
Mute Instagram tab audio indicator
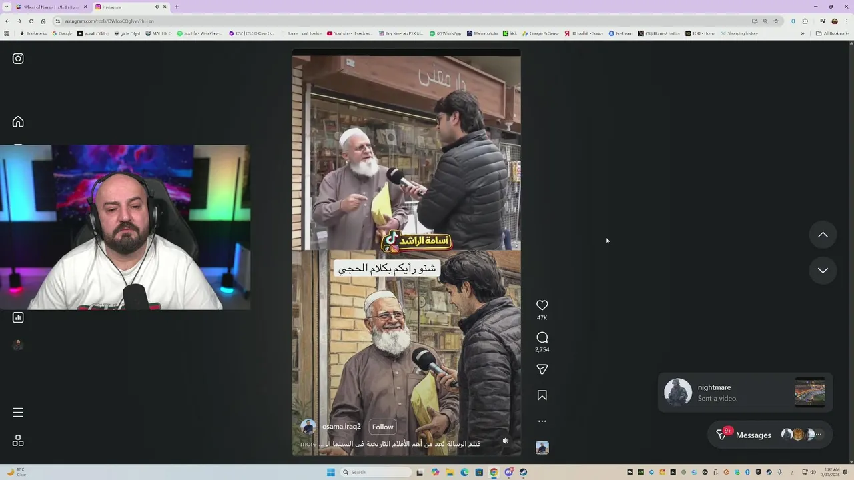click(157, 7)
